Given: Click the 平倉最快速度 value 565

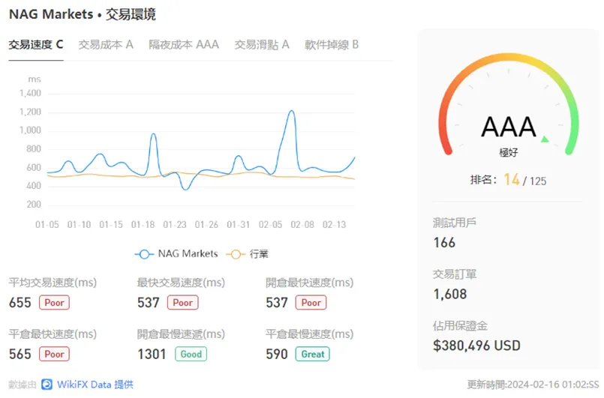Looking at the screenshot, I should (x=20, y=354).
